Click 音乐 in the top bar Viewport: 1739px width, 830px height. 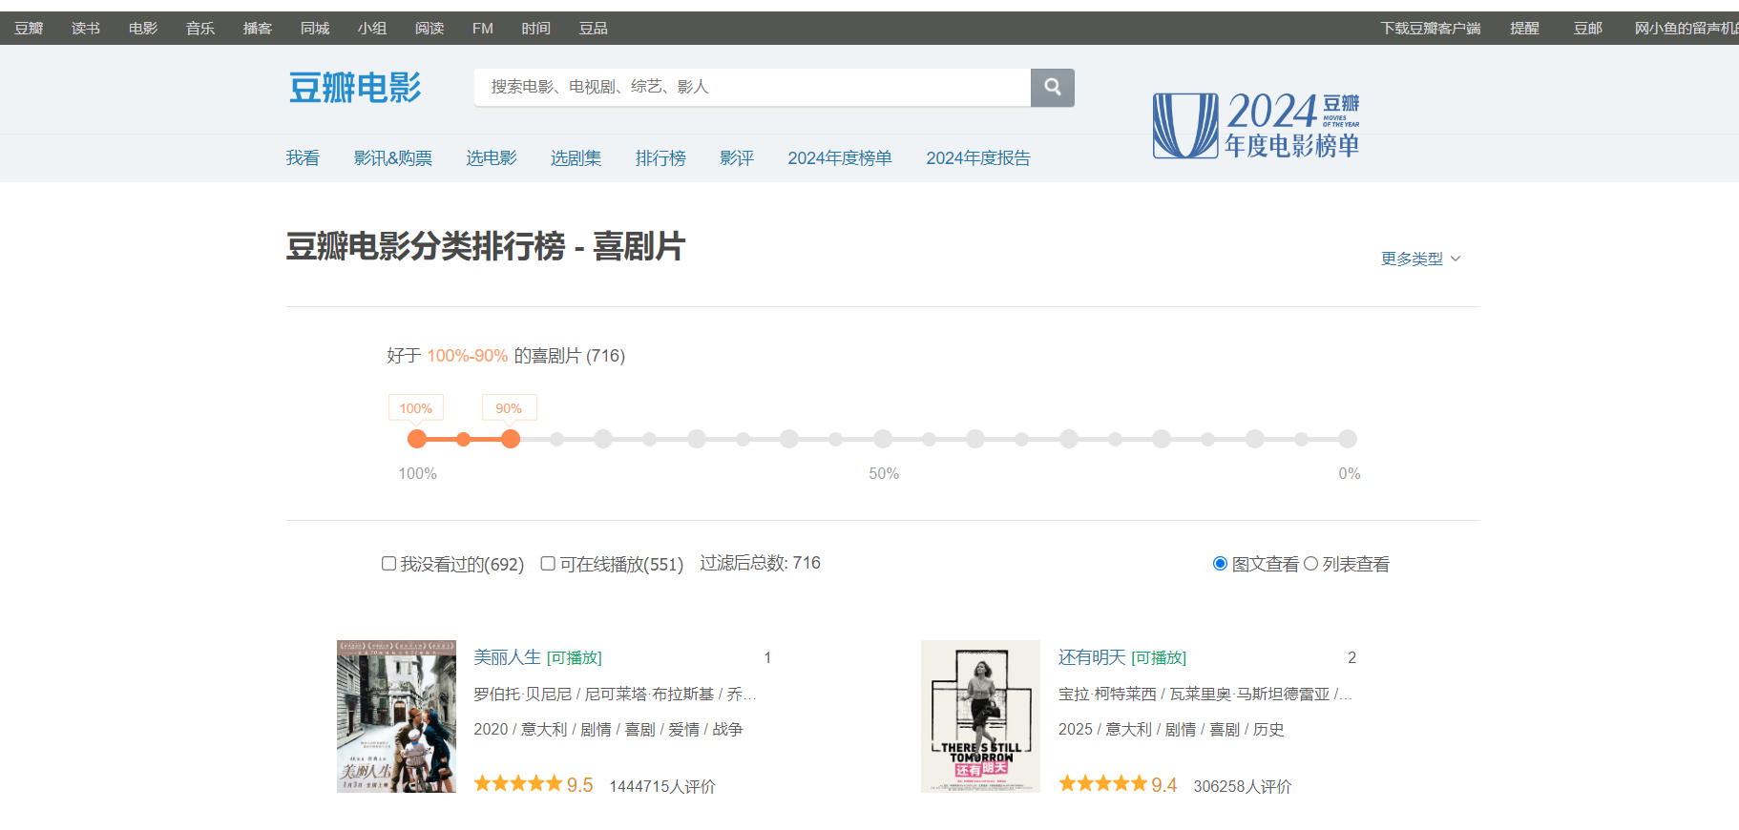click(200, 29)
